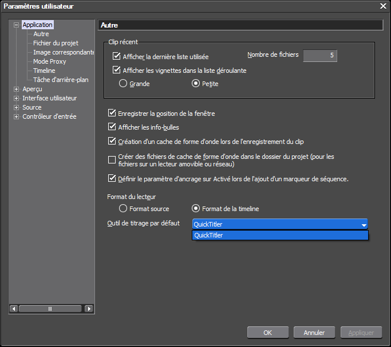Collapse the Application tree node
The width and height of the screenshot is (391, 347).
click(x=16, y=25)
